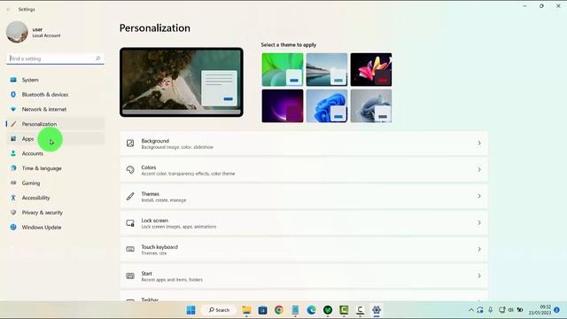This screenshot has width=567, height=319.
Task: Open Privacy & security settings
Action: 55,213
